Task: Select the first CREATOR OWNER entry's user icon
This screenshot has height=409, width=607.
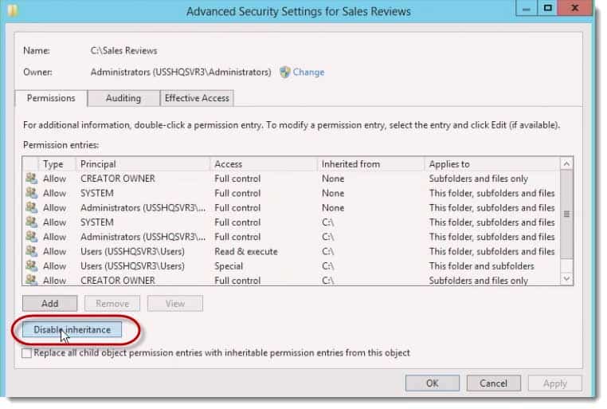Action: click(x=32, y=179)
